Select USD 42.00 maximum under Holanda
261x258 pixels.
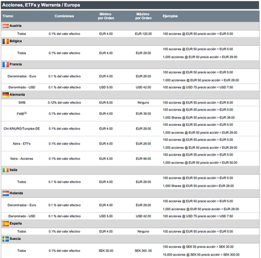(x=144, y=216)
